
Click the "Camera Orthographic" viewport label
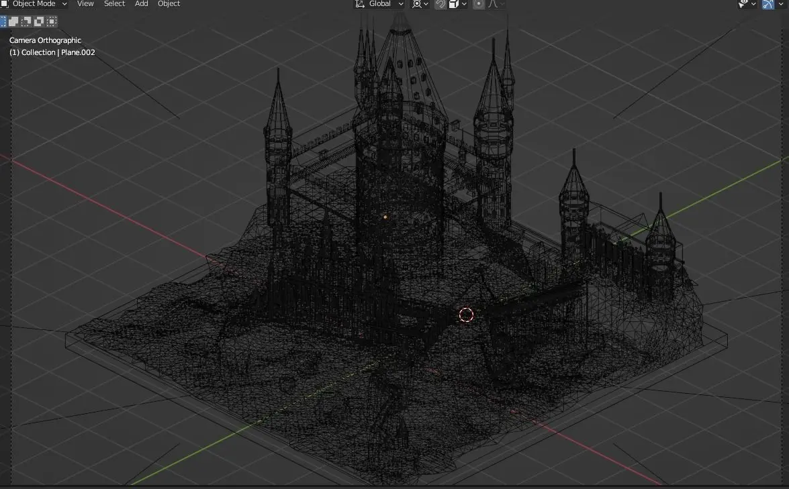tap(45, 40)
